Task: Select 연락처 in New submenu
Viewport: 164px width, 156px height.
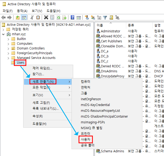Action: pos(107,87)
